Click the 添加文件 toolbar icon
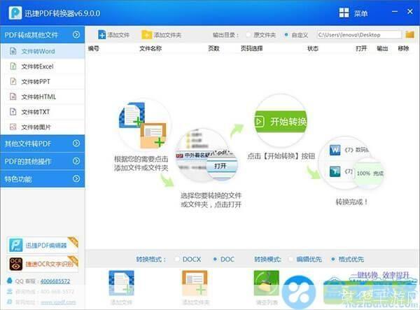 coord(101,35)
